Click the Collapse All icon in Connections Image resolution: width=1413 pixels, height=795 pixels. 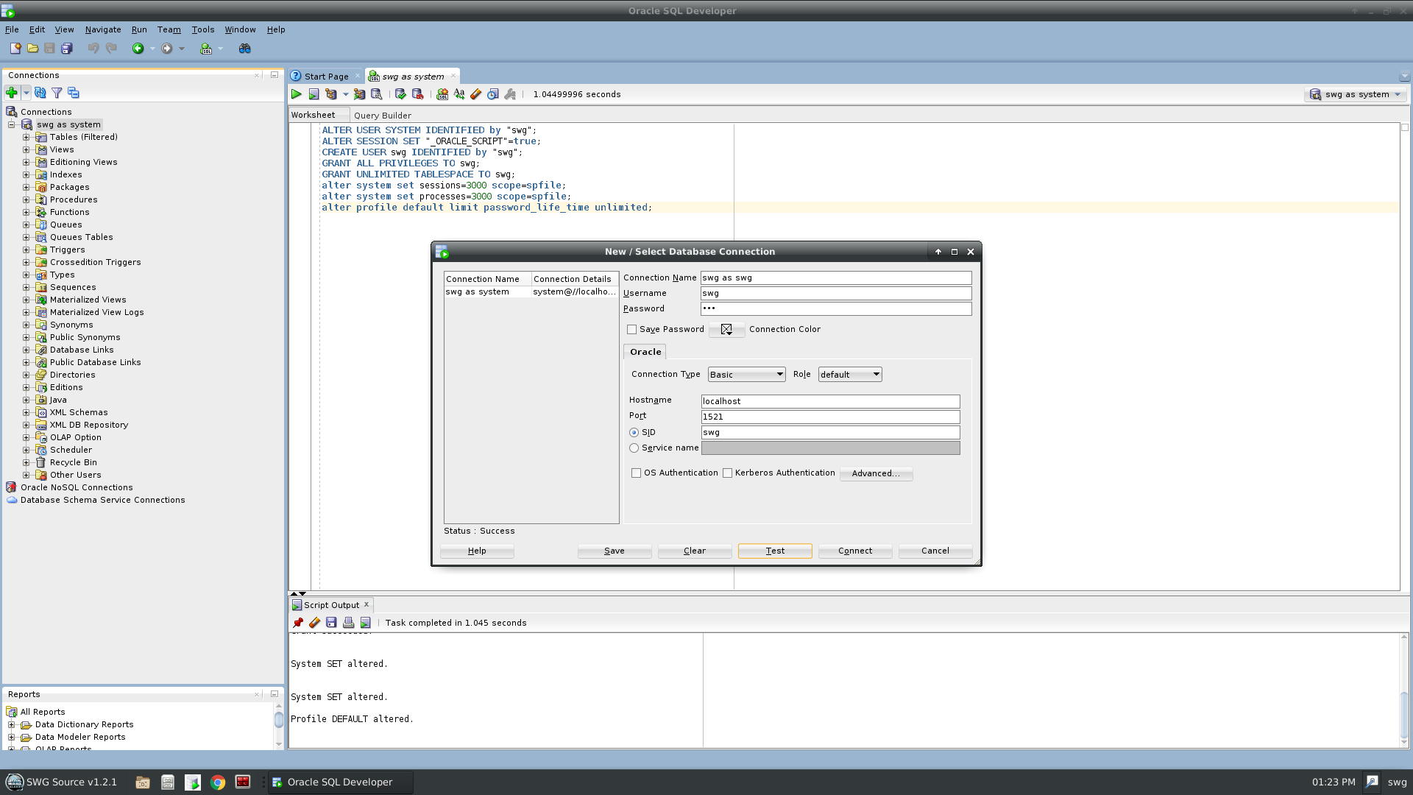tap(74, 93)
